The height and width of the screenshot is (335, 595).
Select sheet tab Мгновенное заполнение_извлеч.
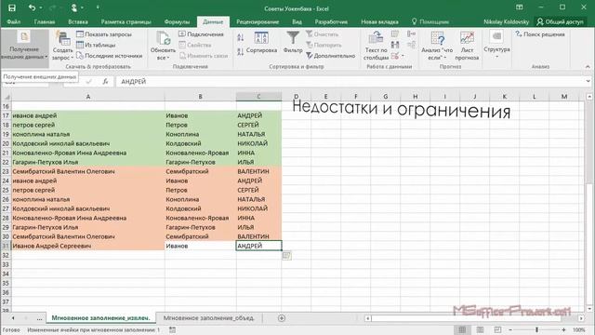100,318
